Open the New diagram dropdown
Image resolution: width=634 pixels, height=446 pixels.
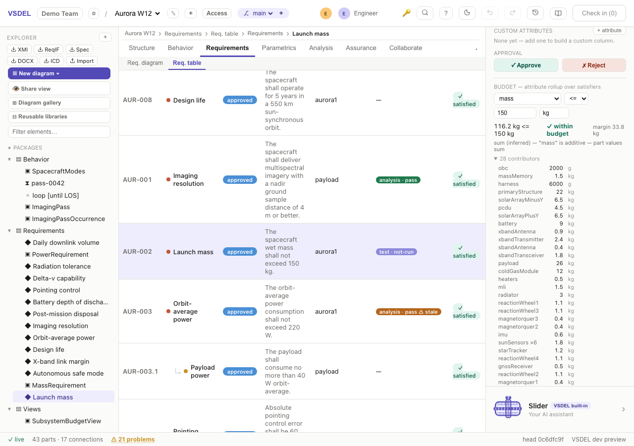point(59,73)
